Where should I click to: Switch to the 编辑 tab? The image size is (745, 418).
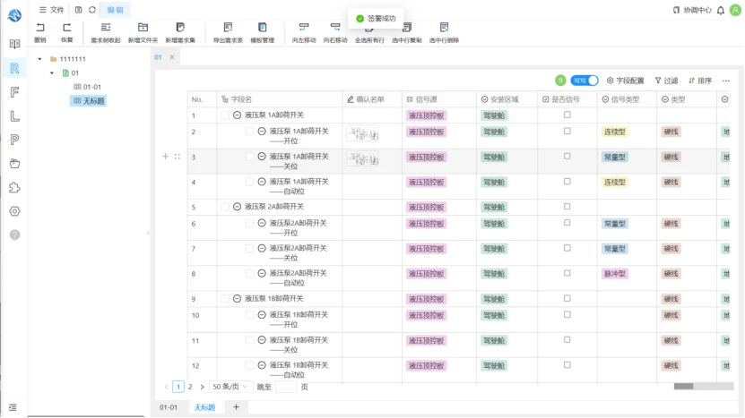pyautogui.click(x=115, y=10)
